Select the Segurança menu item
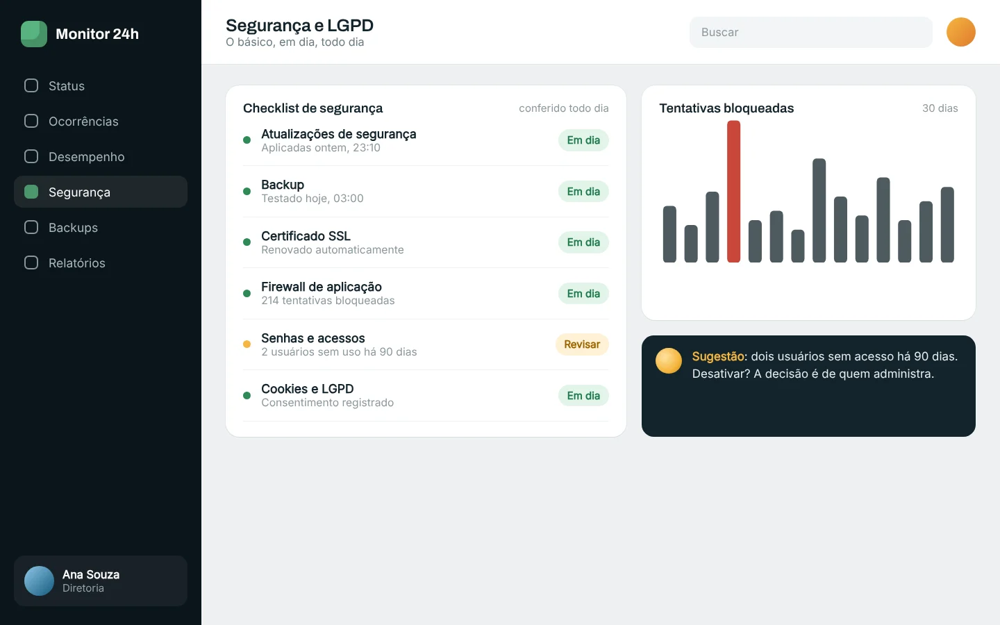Screen dimensions: 1000x625 pyautogui.click(x=101, y=192)
